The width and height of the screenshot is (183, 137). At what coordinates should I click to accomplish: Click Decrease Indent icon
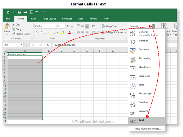[x=93, y=32]
